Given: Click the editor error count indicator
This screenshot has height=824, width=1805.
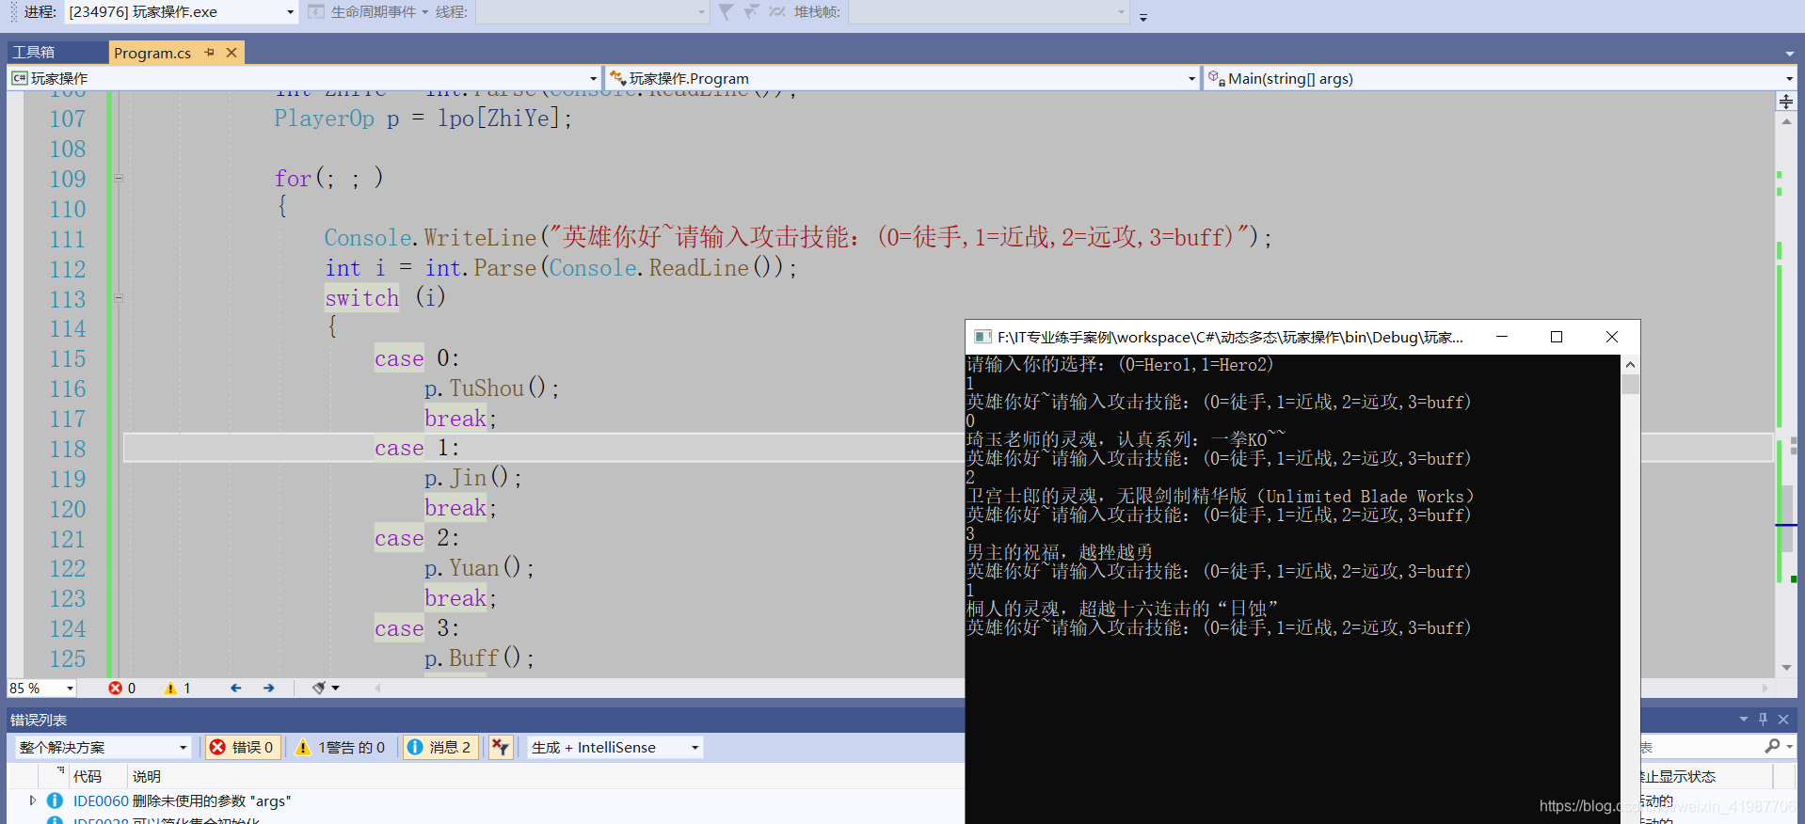Looking at the screenshot, I should coord(122,689).
